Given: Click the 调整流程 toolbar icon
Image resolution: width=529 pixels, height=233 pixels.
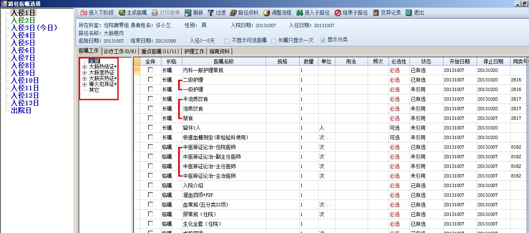Looking at the screenshot, I should pyautogui.click(x=266, y=13).
